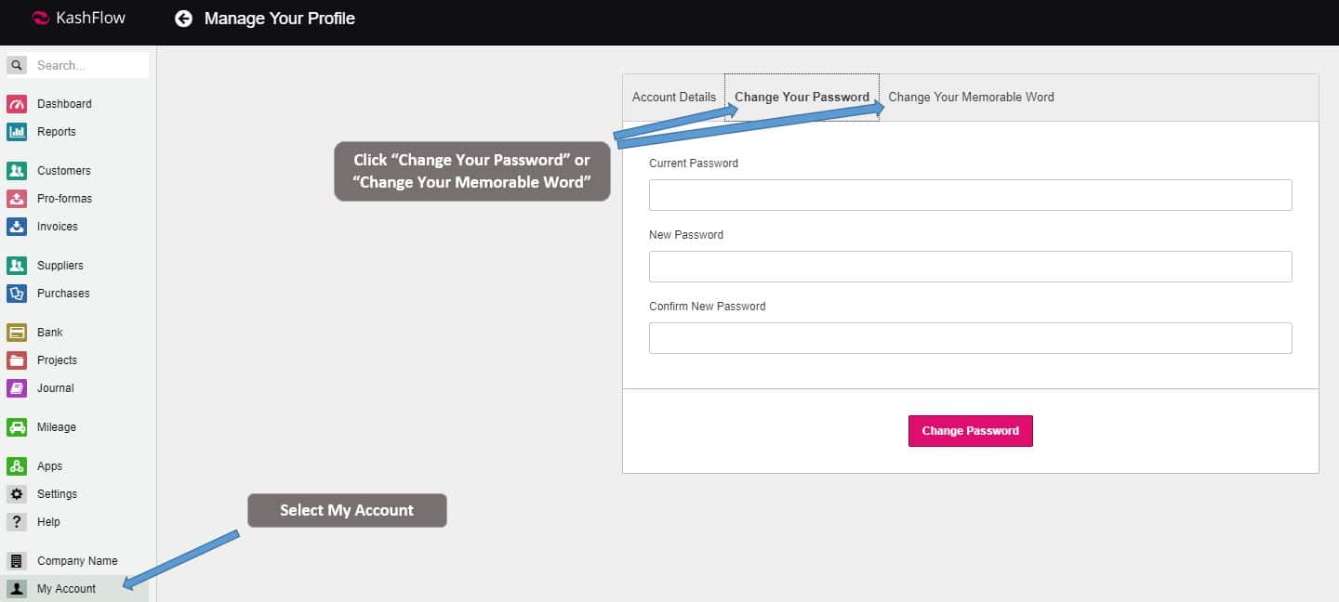Click the Purchases icon

[17, 294]
